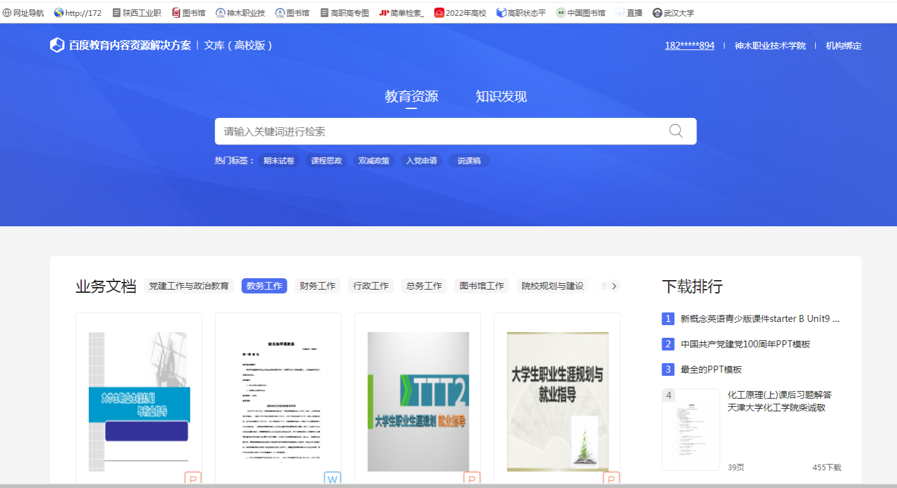Select the 财务工作 category tag
897x488 pixels.
[x=317, y=286]
